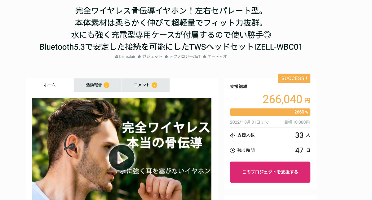Open the コメント tab
Viewport: 372px width, 200px height.
point(145,85)
